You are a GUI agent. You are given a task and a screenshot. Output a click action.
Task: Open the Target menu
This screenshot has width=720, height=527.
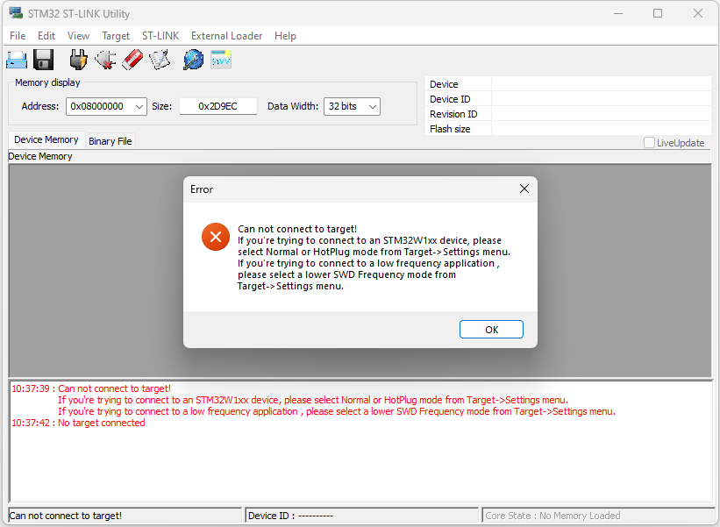pyautogui.click(x=116, y=36)
